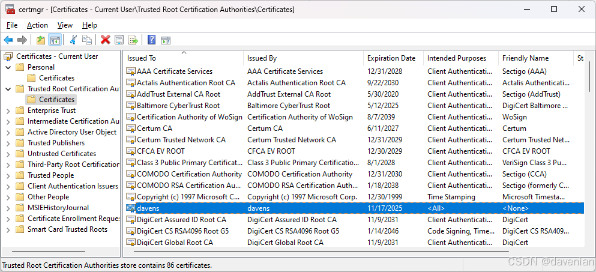The width and height of the screenshot is (596, 272).
Task: Click folder icon for Untrusted Certificates
Action: [x=20, y=154]
